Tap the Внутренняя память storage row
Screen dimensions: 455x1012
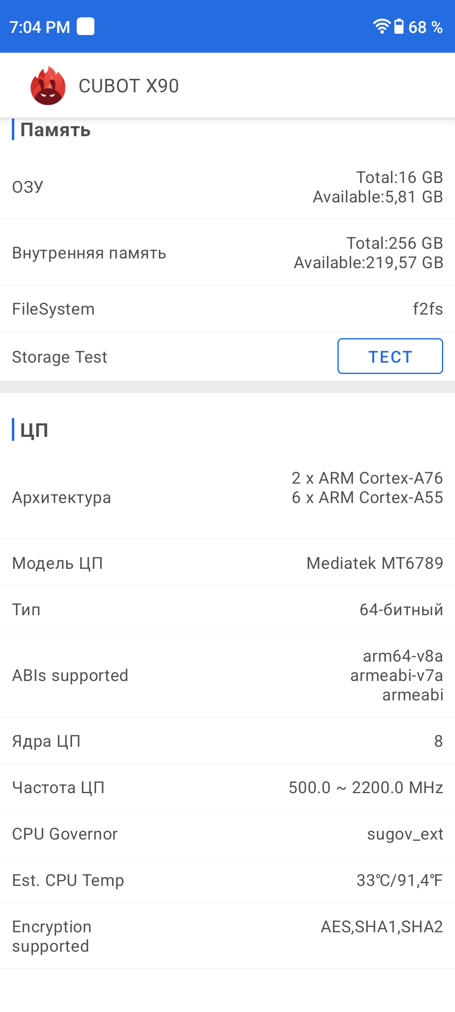coord(227,253)
